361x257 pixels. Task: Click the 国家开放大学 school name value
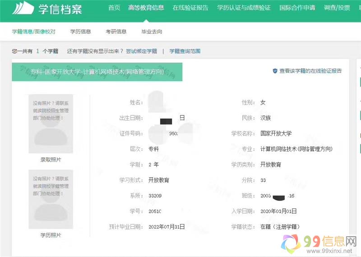click(276, 133)
